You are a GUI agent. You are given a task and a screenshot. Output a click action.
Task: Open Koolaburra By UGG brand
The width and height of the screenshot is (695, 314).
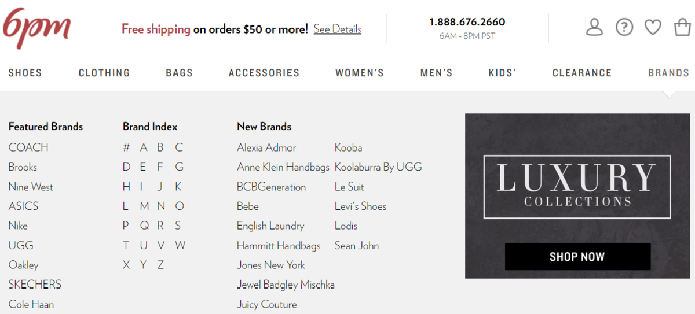click(378, 167)
